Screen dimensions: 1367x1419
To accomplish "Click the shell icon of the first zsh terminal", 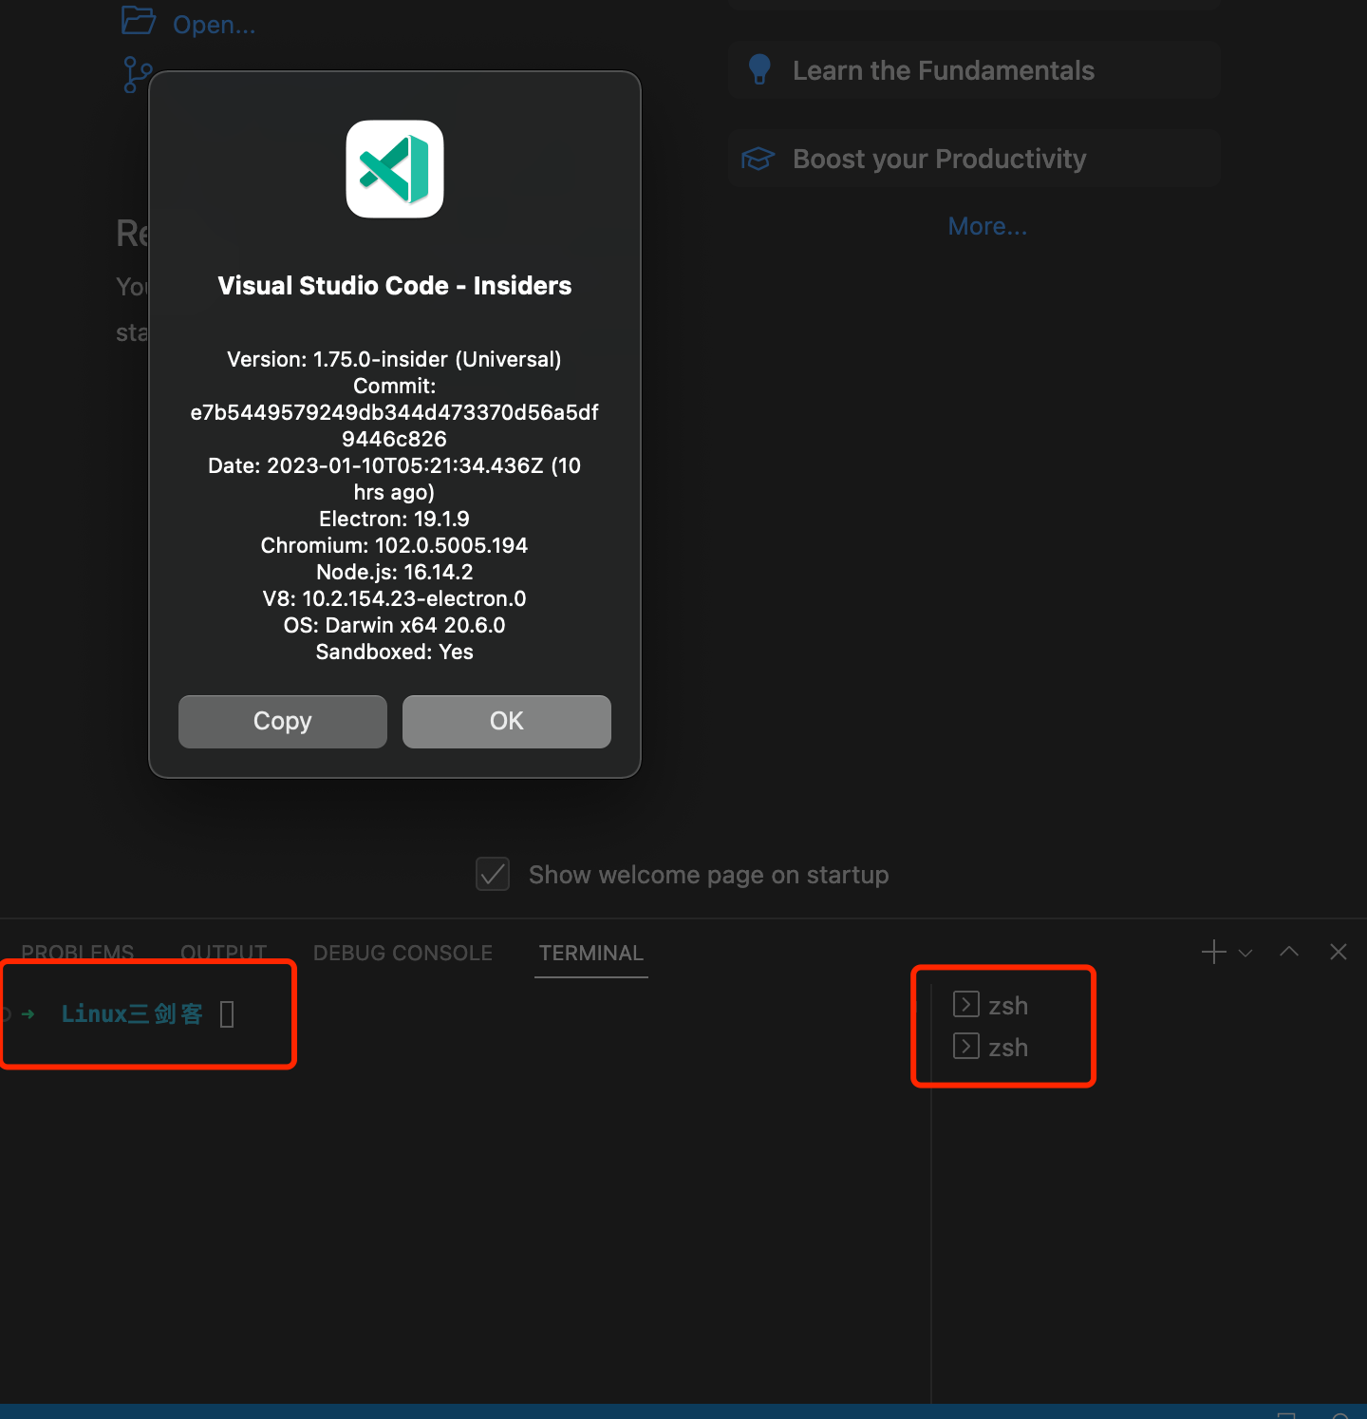I will tap(964, 1004).
